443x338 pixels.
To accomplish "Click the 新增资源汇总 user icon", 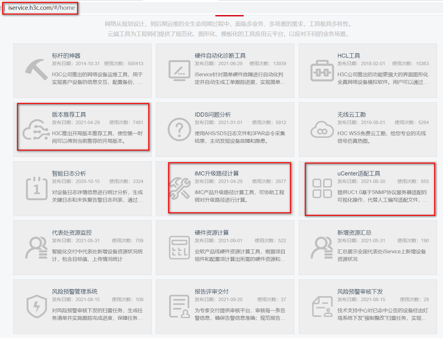I will coord(322,248).
